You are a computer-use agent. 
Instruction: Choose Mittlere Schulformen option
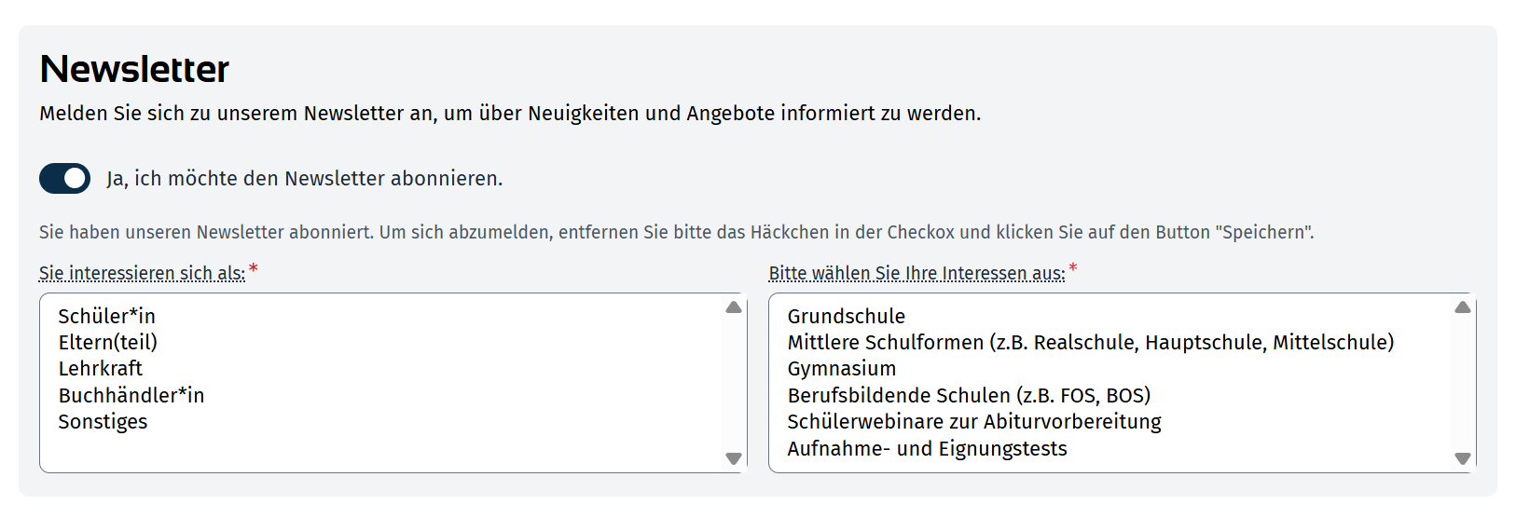1090,342
